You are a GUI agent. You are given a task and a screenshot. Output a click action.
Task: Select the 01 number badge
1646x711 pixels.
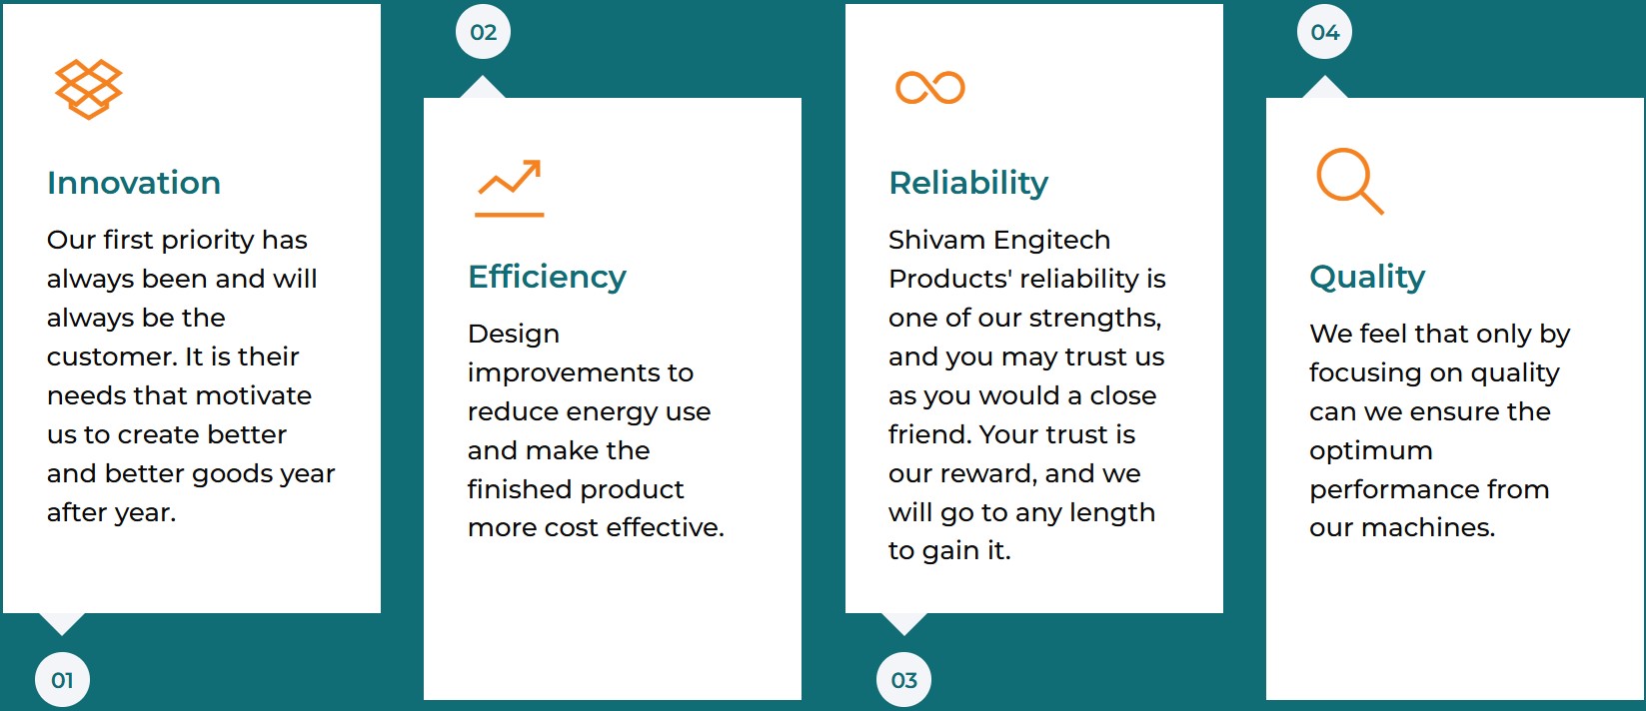(x=62, y=680)
